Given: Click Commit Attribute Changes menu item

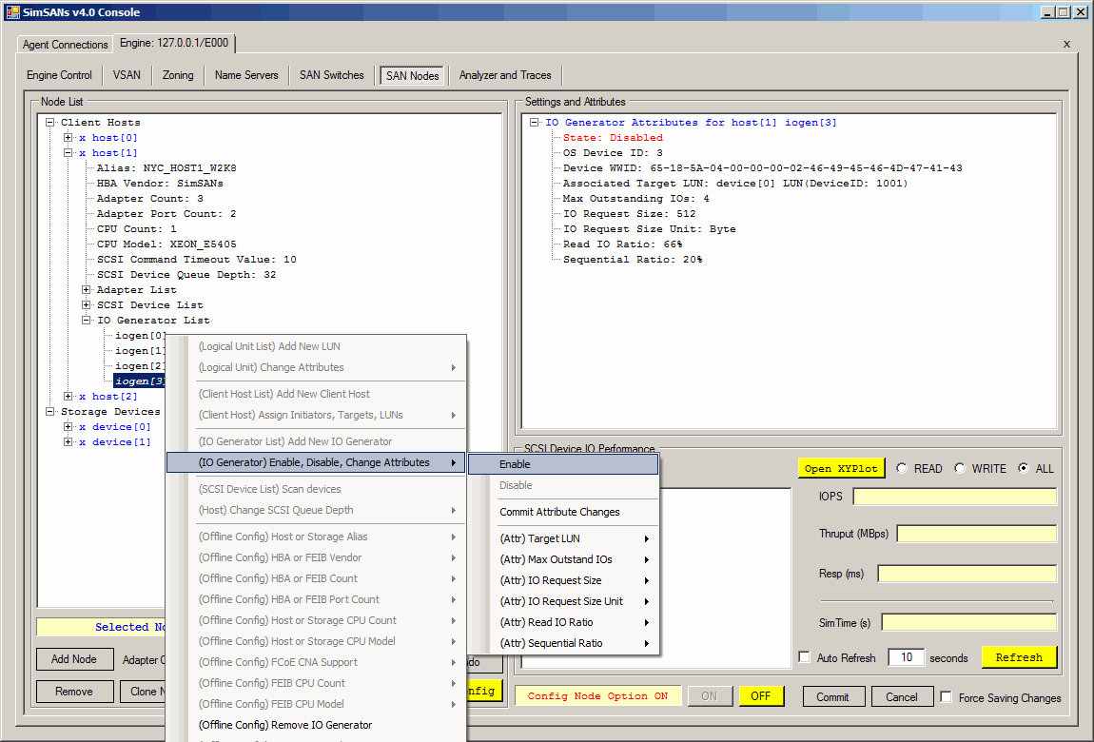Looking at the screenshot, I should (x=559, y=512).
